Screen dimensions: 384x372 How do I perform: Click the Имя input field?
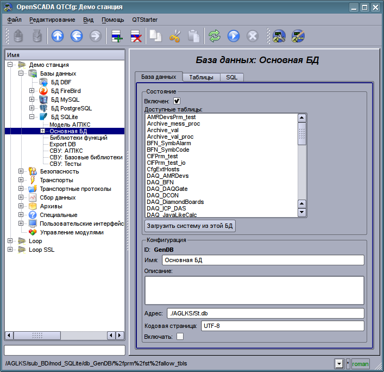pos(263,260)
